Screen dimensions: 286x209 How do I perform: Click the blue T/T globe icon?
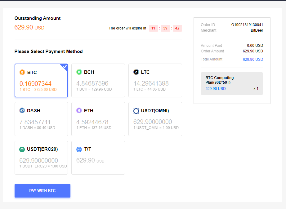[x=79, y=149]
